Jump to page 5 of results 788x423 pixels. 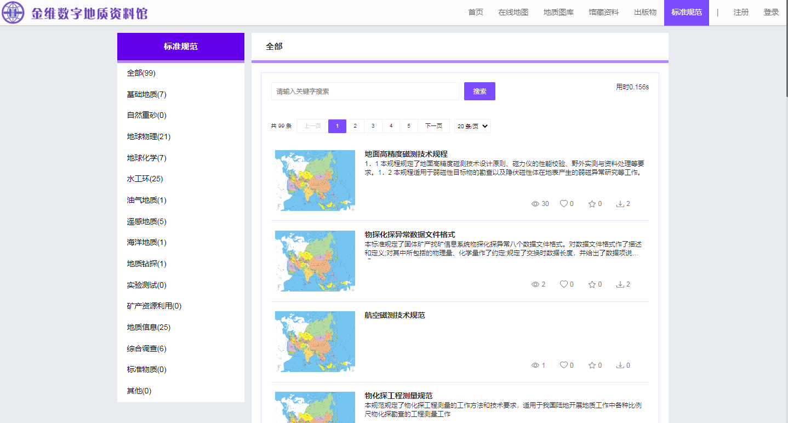pos(409,126)
